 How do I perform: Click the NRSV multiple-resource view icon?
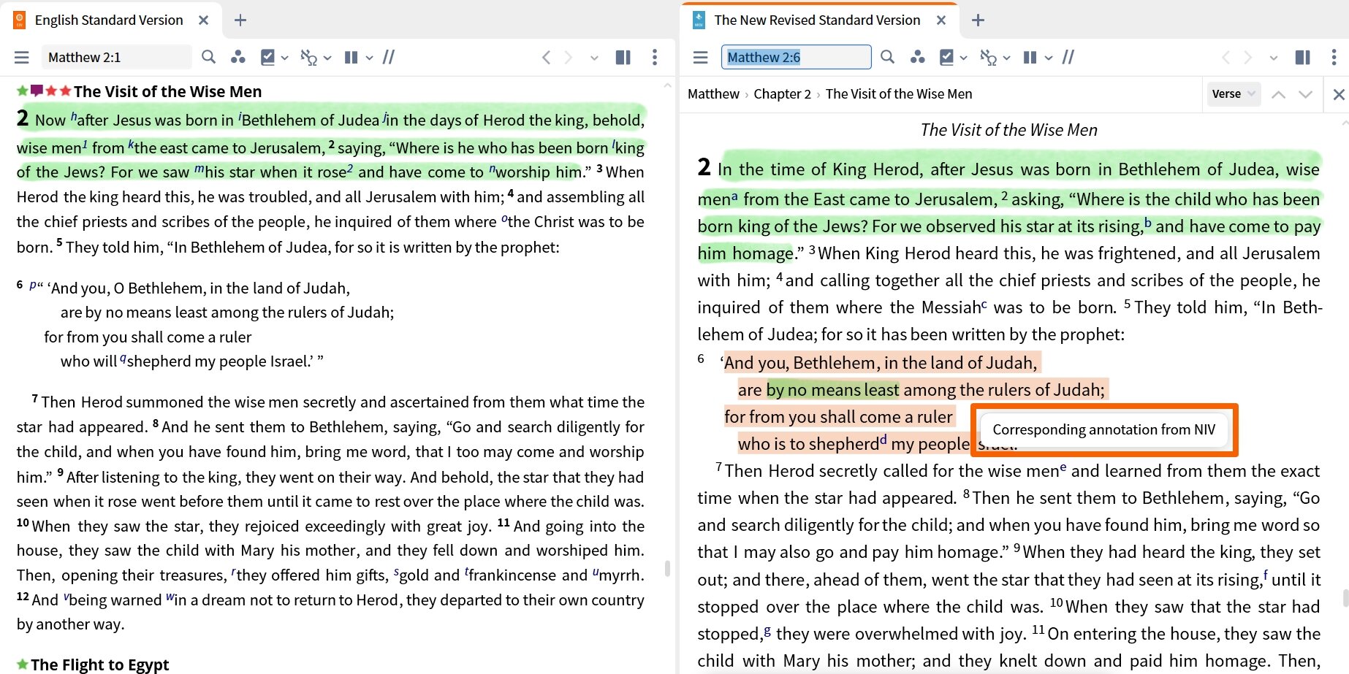[1303, 57]
